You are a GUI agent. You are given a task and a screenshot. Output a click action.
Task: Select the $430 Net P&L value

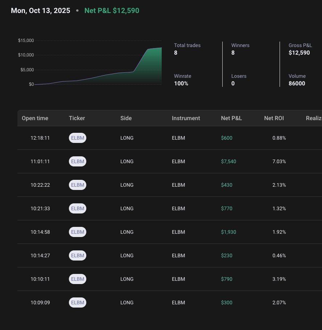click(x=227, y=185)
